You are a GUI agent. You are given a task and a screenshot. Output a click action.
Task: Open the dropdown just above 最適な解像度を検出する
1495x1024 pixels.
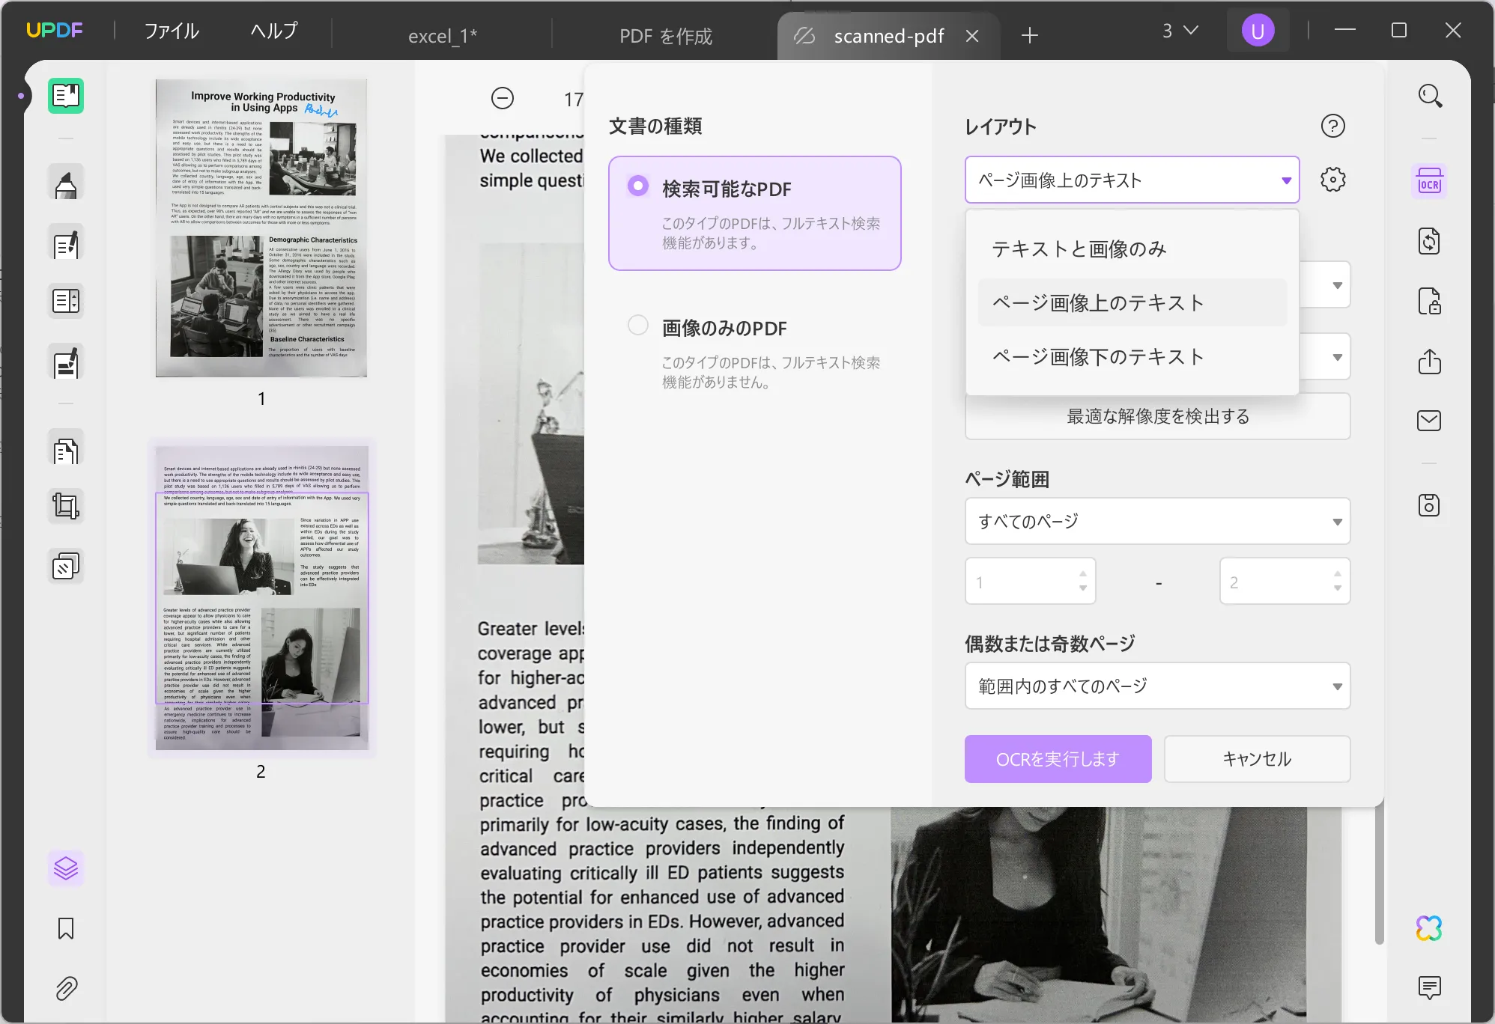click(1336, 357)
